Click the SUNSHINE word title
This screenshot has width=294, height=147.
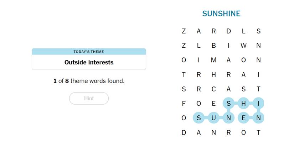pyautogui.click(x=221, y=14)
